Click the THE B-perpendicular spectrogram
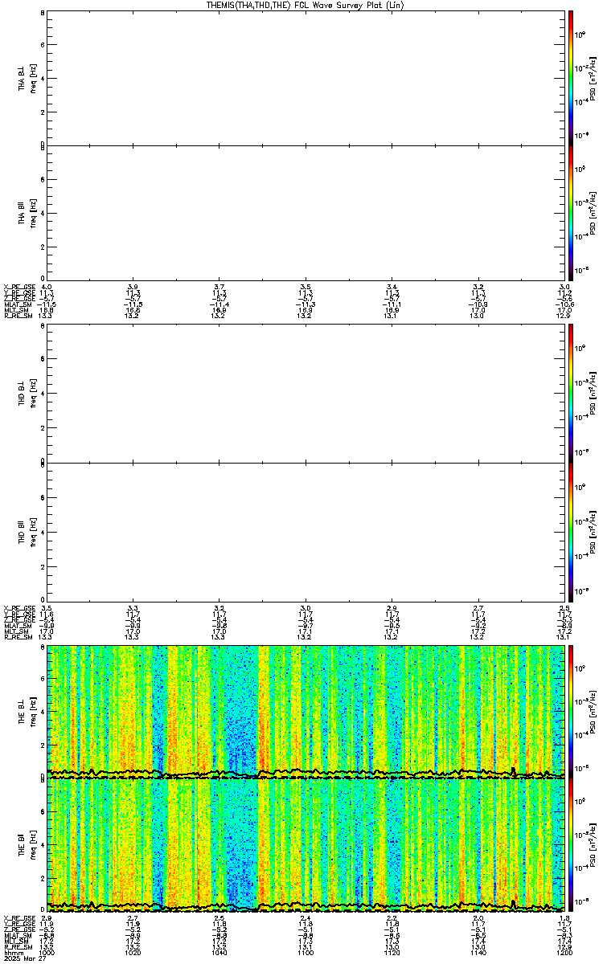 click(x=306, y=712)
